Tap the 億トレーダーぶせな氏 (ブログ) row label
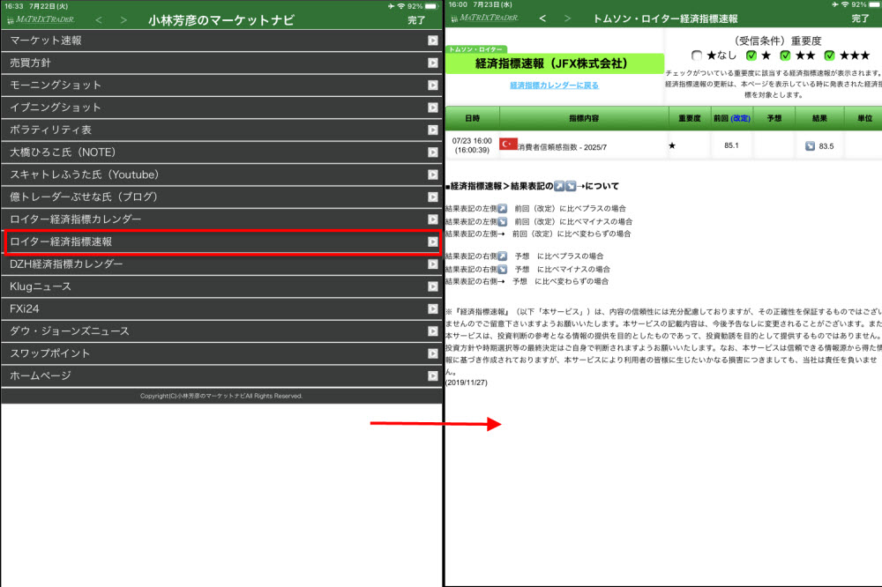Viewport: 882px width, 587px height. point(84,197)
